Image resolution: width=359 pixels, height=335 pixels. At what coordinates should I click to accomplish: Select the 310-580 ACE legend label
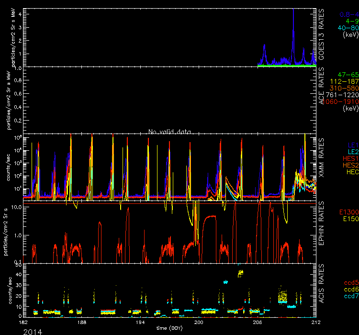(x=342, y=88)
